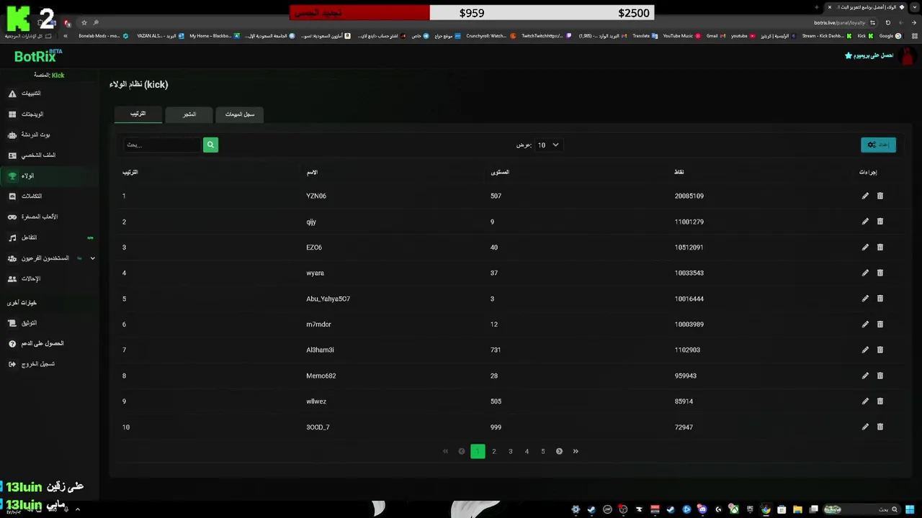Delete the 3OOD_7 row with trash icon
The height and width of the screenshot is (518, 922).
(880, 427)
